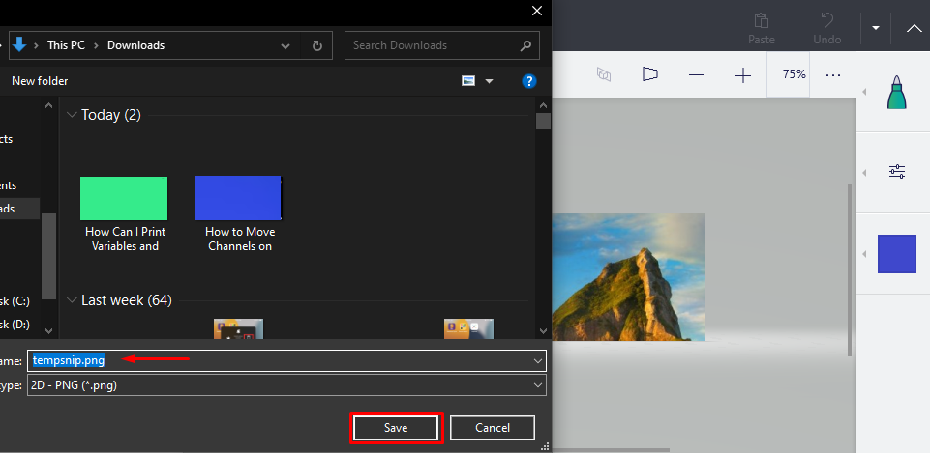Open the brush settings sliders icon
This screenshot has width=930, height=453.
[x=897, y=172]
